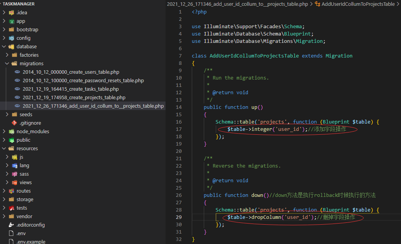This screenshot has width=401, height=244.
Task: Open 2021_12_19_174958_create_projects_table.php file
Action: pos(74,97)
